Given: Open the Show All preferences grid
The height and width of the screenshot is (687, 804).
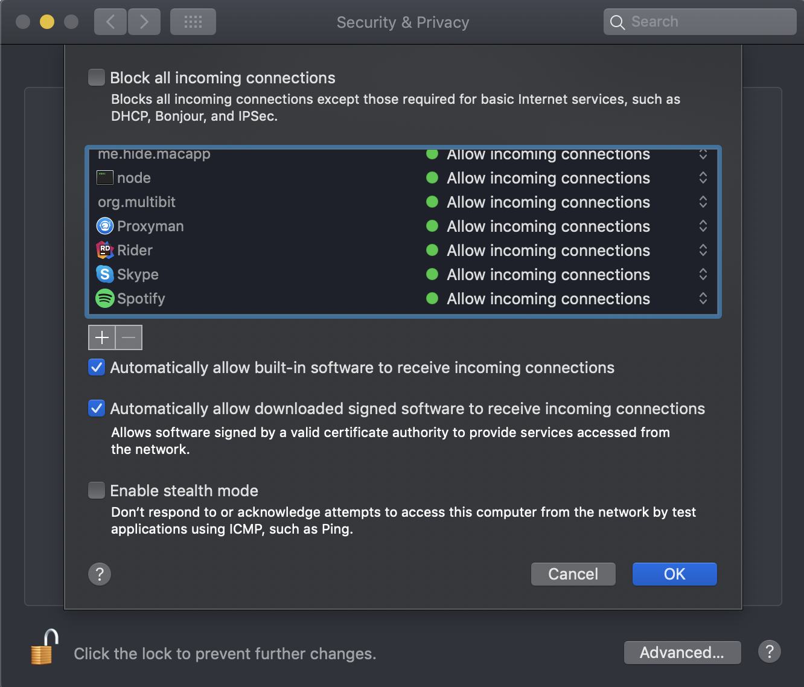Looking at the screenshot, I should pyautogui.click(x=193, y=21).
